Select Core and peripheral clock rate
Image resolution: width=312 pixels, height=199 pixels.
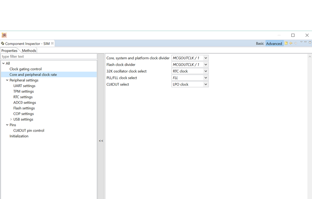coord(33,75)
